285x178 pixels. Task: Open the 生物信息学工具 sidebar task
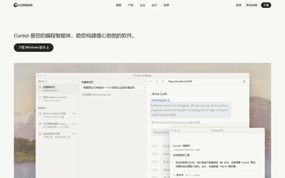[57, 135]
